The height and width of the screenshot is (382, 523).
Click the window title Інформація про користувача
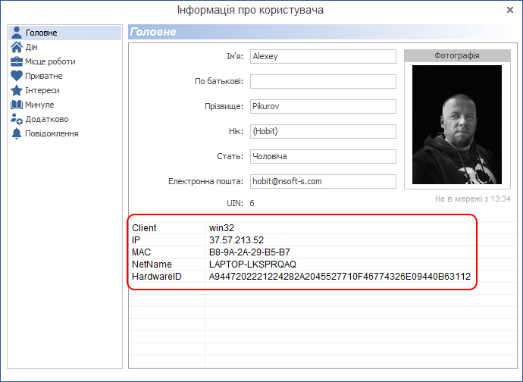[x=250, y=10]
